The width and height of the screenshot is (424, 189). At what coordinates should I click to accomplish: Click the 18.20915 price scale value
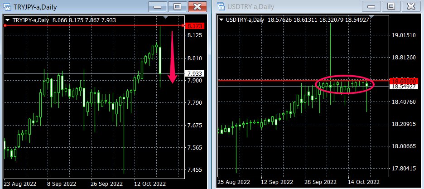click(404, 124)
